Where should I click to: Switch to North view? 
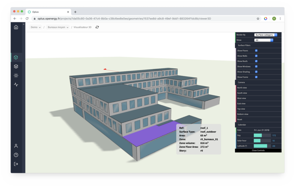tap(258, 88)
